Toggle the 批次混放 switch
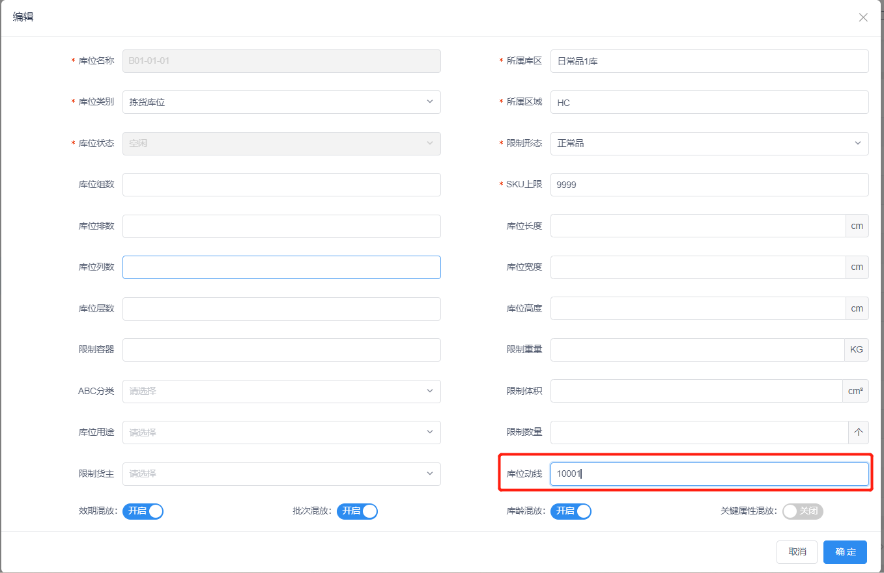The image size is (884, 573). pos(357,511)
